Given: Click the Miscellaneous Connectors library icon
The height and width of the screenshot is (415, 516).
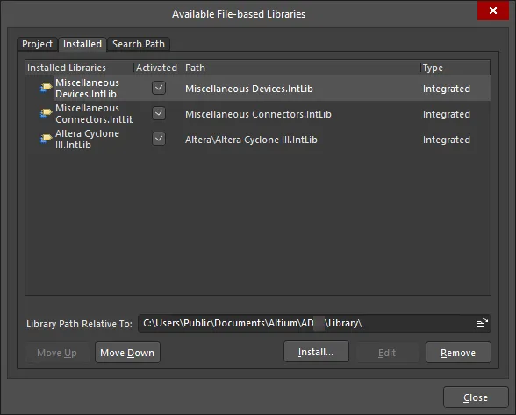Looking at the screenshot, I should click(x=46, y=113).
